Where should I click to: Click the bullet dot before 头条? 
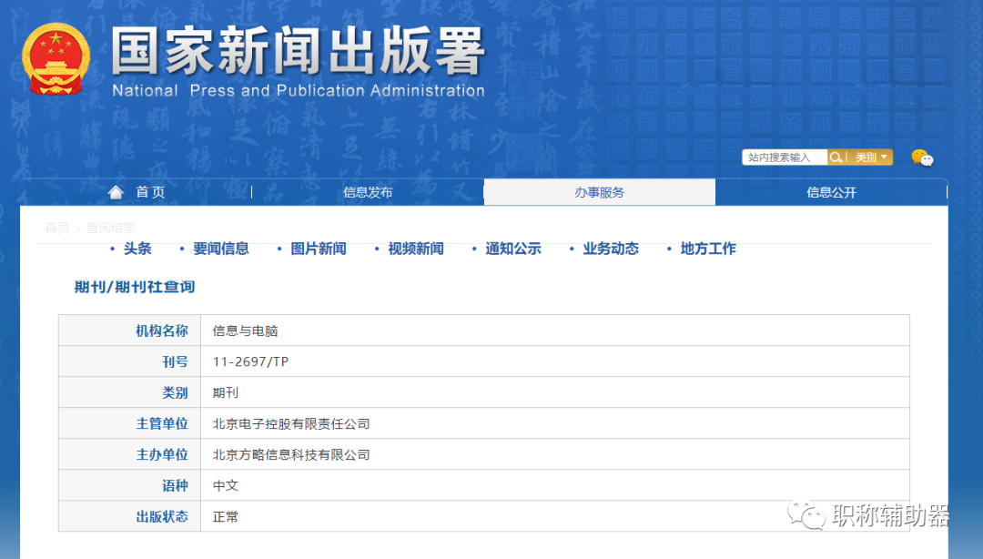(113, 249)
